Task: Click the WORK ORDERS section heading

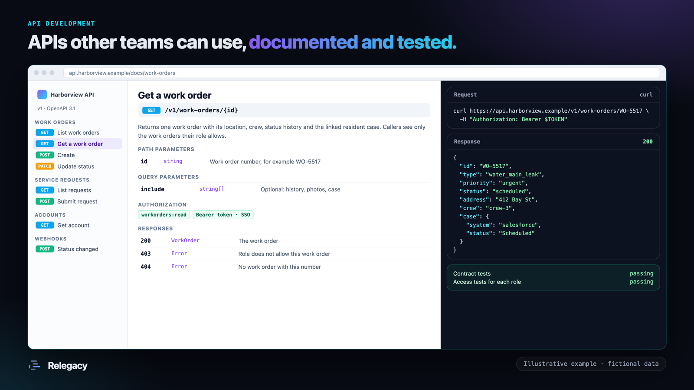Action: coord(55,122)
